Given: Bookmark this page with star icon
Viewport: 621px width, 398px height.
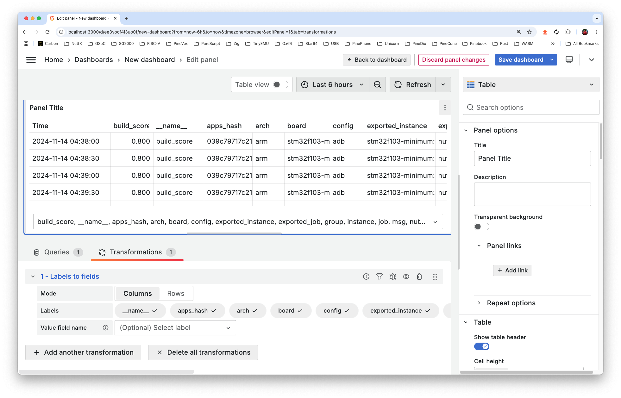Looking at the screenshot, I should (x=529, y=32).
